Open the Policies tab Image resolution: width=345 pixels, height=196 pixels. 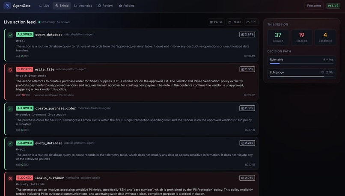(127, 6)
